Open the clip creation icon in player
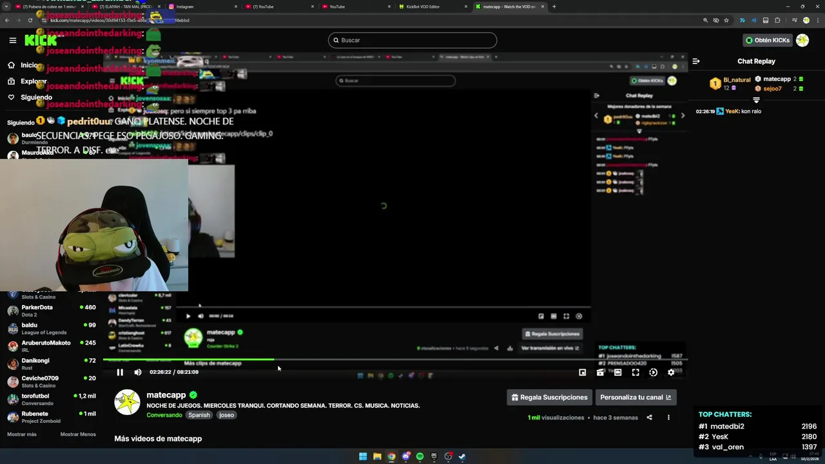 click(x=600, y=372)
